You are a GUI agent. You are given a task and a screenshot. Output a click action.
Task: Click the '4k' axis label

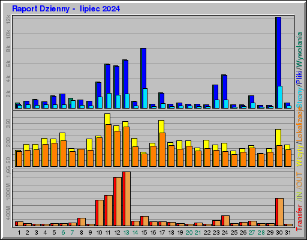(x=8, y=79)
